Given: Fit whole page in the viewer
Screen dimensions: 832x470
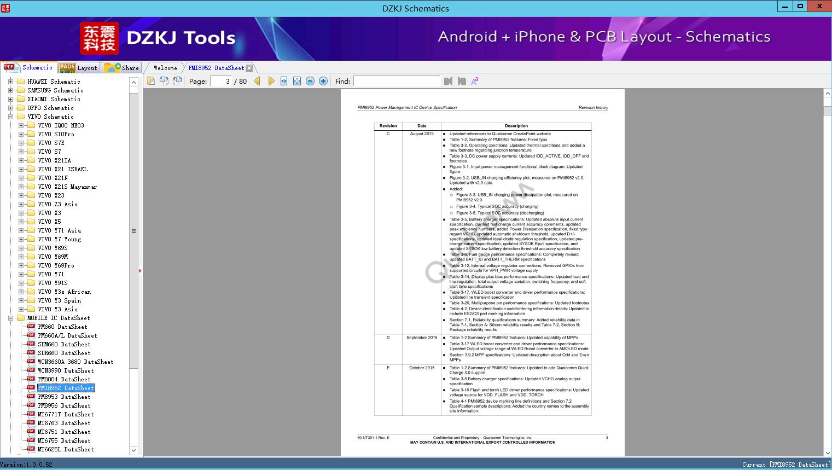Looking at the screenshot, I should click(296, 80).
